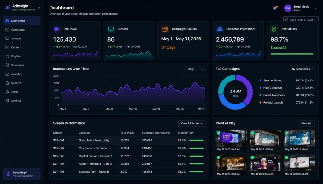
Task: Click Business Park - Tower B cell
Action: tap(94, 172)
